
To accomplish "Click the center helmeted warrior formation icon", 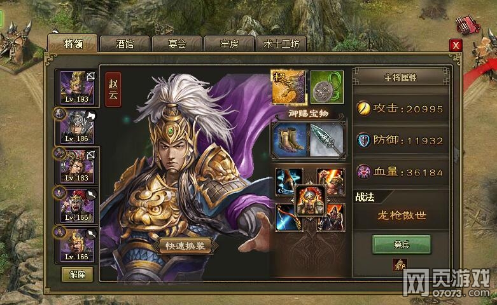I will 310,200.
